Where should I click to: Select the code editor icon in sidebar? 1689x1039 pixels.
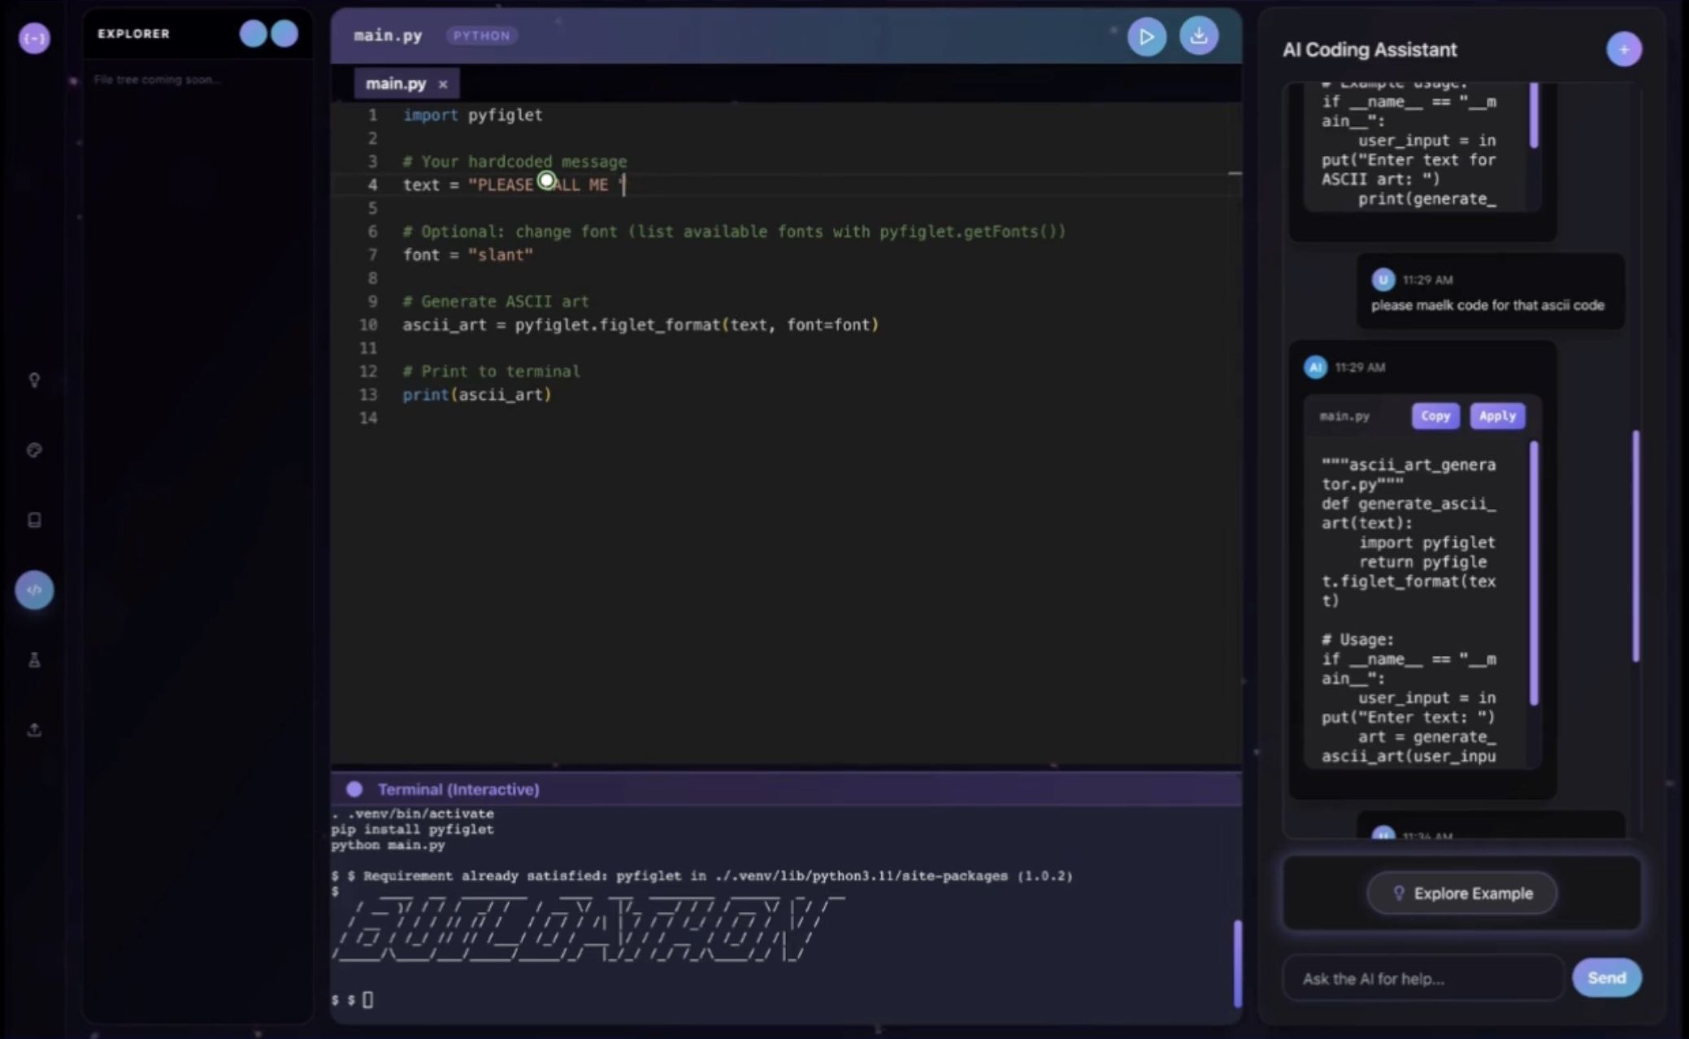(34, 589)
